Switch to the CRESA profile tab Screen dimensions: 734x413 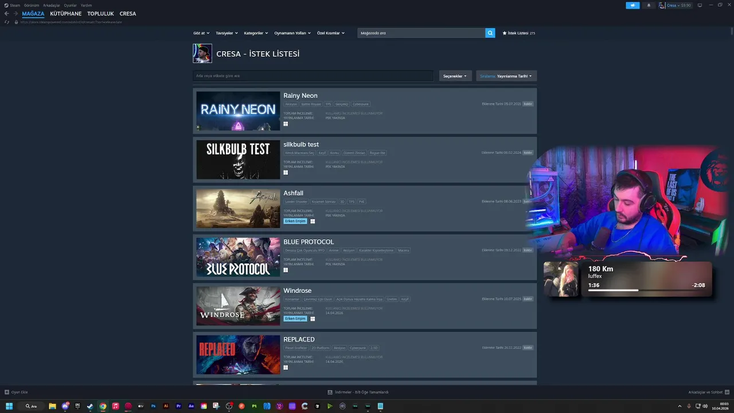128,14
